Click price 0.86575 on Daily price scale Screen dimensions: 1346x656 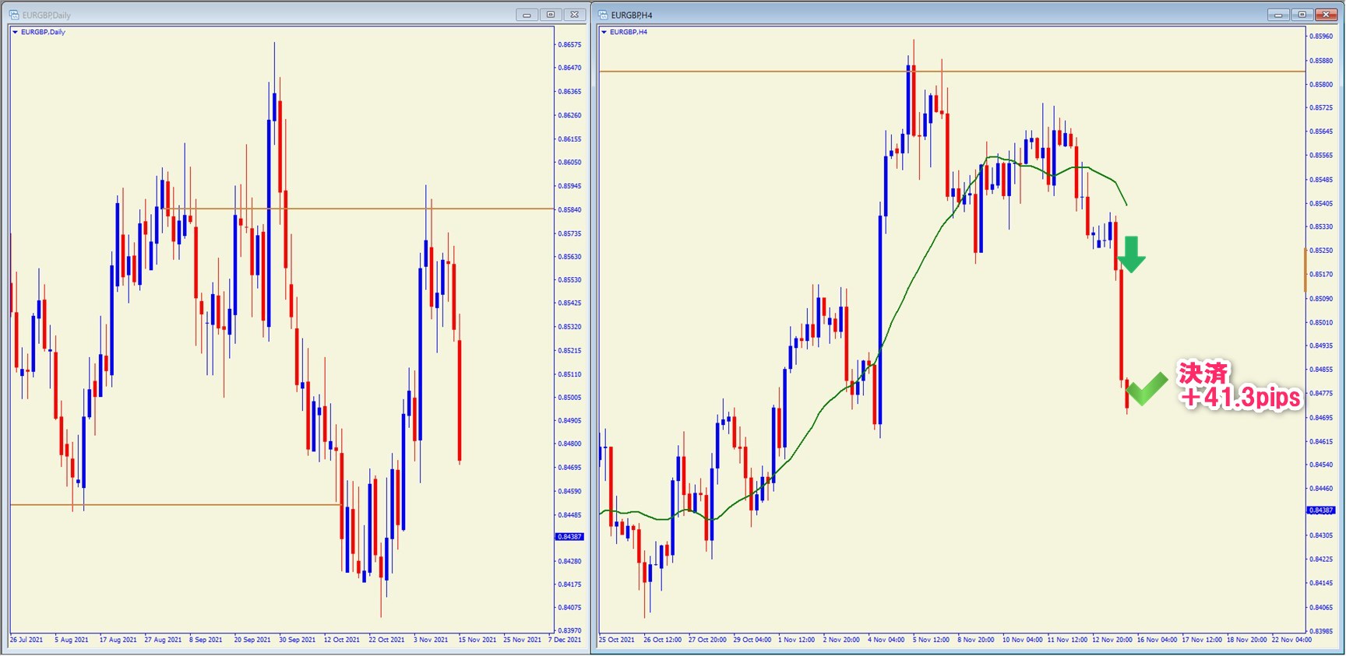[x=570, y=45]
